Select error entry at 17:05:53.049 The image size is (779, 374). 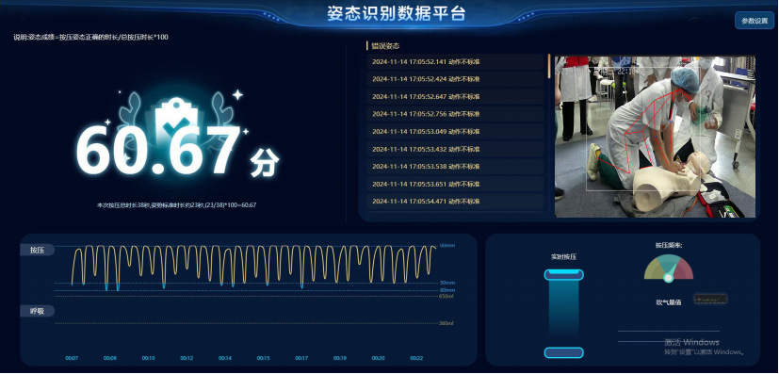click(x=455, y=131)
